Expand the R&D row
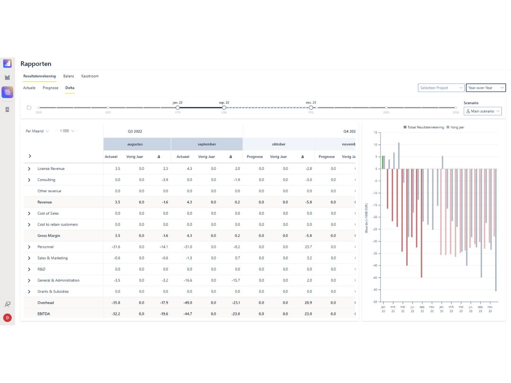The image size is (511, 383). [29, 269]
